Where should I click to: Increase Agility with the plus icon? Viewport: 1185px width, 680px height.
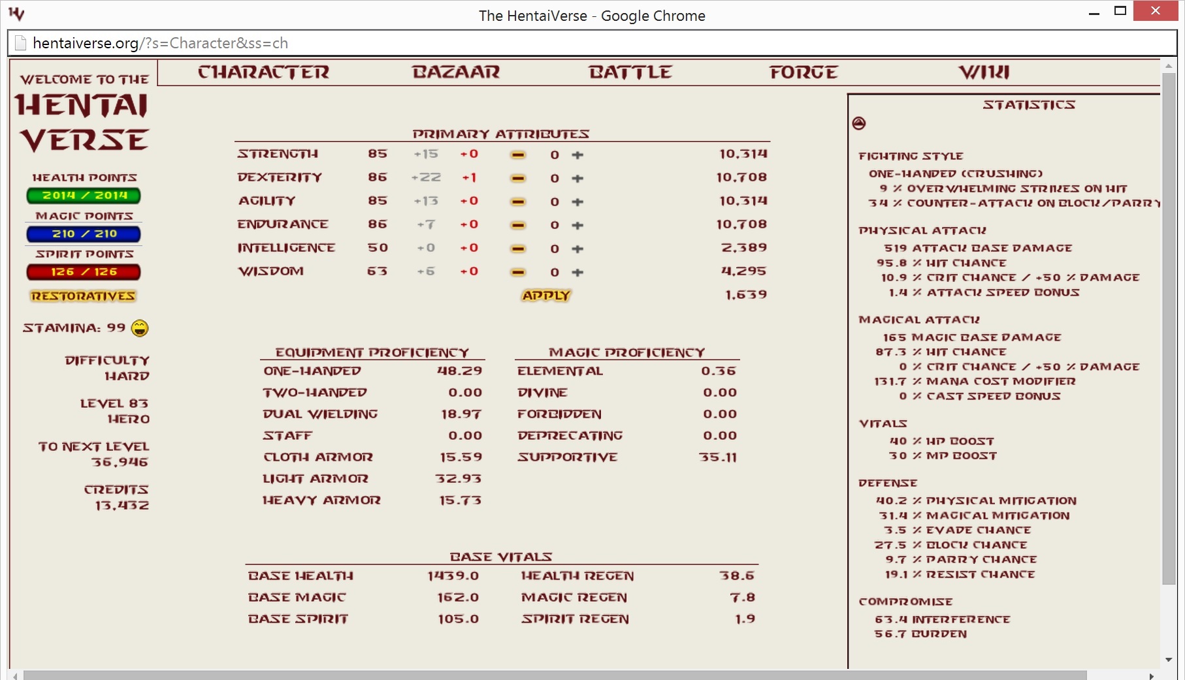577,202
